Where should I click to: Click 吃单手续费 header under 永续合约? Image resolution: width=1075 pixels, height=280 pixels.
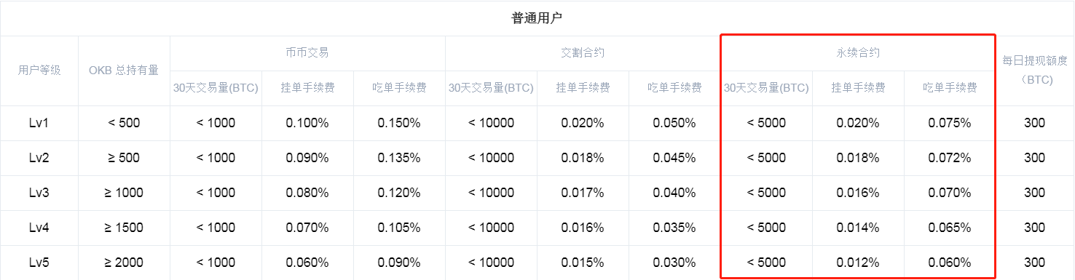[950, 88]
